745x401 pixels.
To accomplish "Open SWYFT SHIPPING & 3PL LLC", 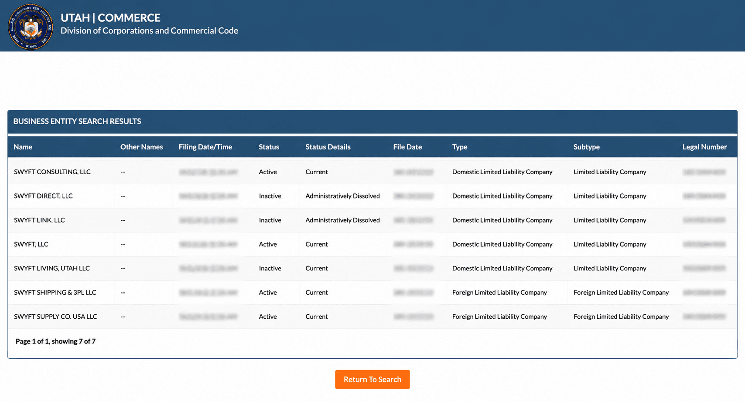I will coord(55,293).
